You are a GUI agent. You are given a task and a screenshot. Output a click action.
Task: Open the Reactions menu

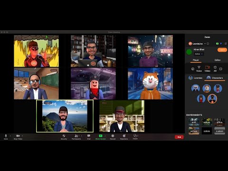(x=124, y=137)
